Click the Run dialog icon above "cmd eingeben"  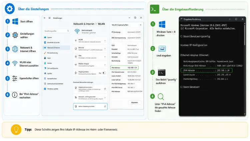pos(162,48)
